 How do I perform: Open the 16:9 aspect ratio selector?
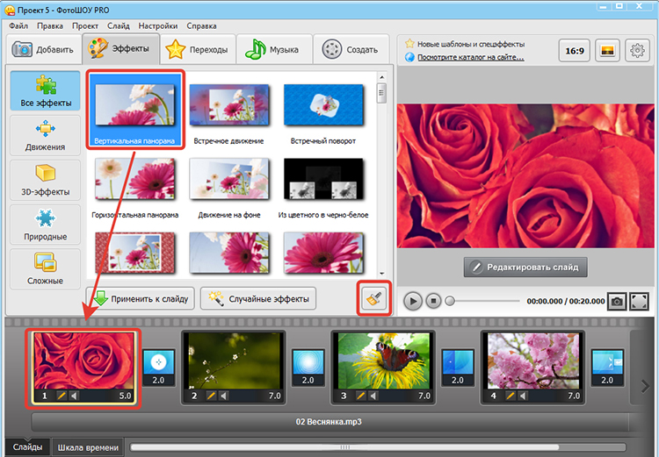(575, 51)
